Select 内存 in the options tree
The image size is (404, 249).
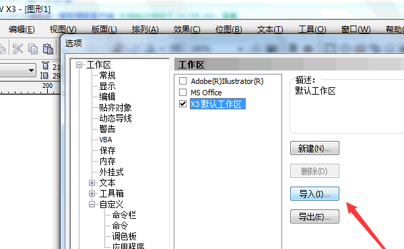[107, 161]
